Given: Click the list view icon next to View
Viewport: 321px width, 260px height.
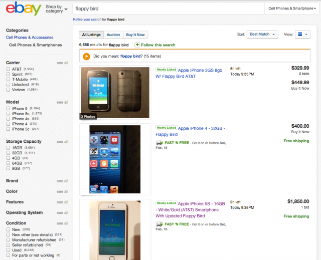Looking at the screenshot, I should (x=302, y=35).
